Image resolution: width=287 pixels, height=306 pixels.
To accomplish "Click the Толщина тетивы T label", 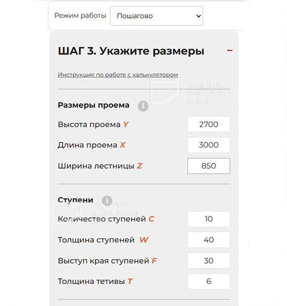I will tap(95, 281).
